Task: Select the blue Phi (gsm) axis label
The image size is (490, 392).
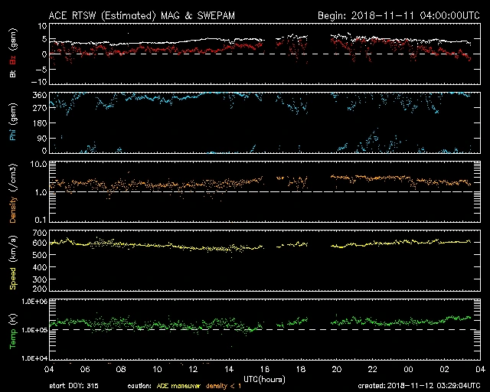Action: coord(12,123)
